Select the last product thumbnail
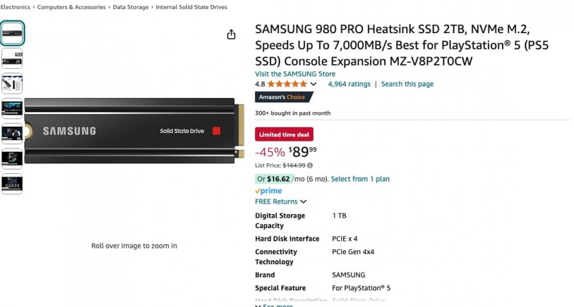This screenshot has width=574, height=307. [x=12, y=184]
